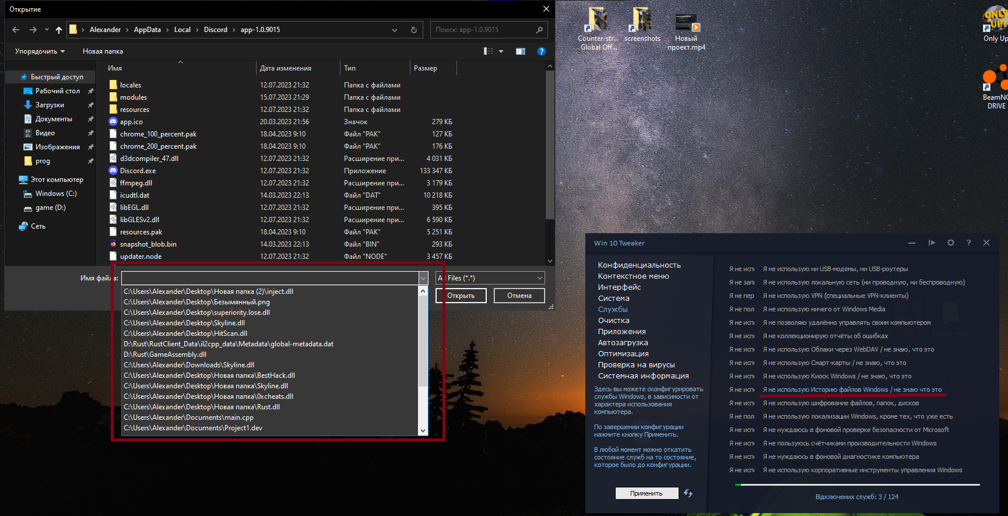Viewport: 1008px width, 516px height.
Task: Click the services progress bar in Win 10 Tweaker
Action: coord(857,485)
